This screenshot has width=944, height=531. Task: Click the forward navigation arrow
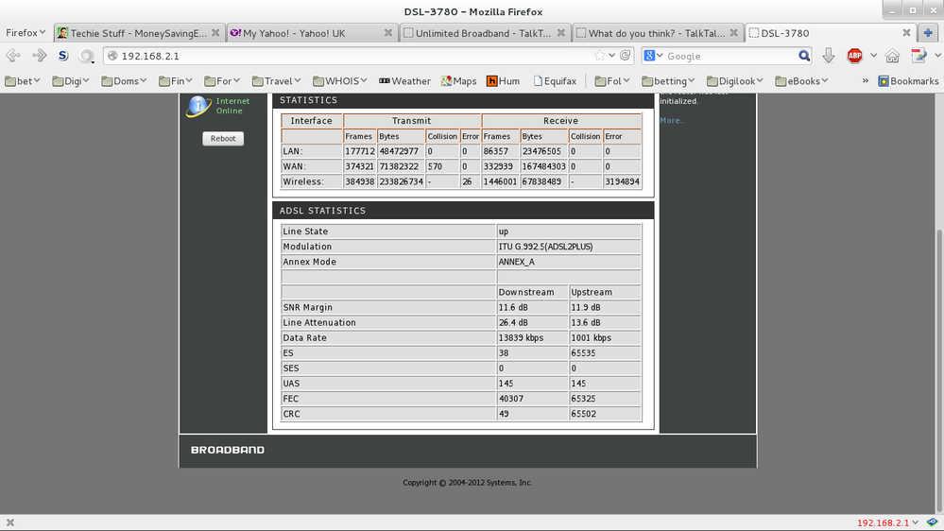click(x=39, y=56)
